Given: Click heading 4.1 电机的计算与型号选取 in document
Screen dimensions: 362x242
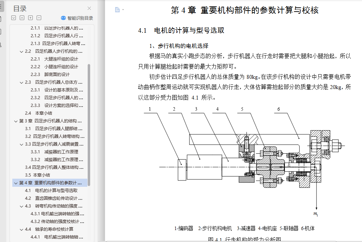Looking at the screenshot, I should [181, 31].
